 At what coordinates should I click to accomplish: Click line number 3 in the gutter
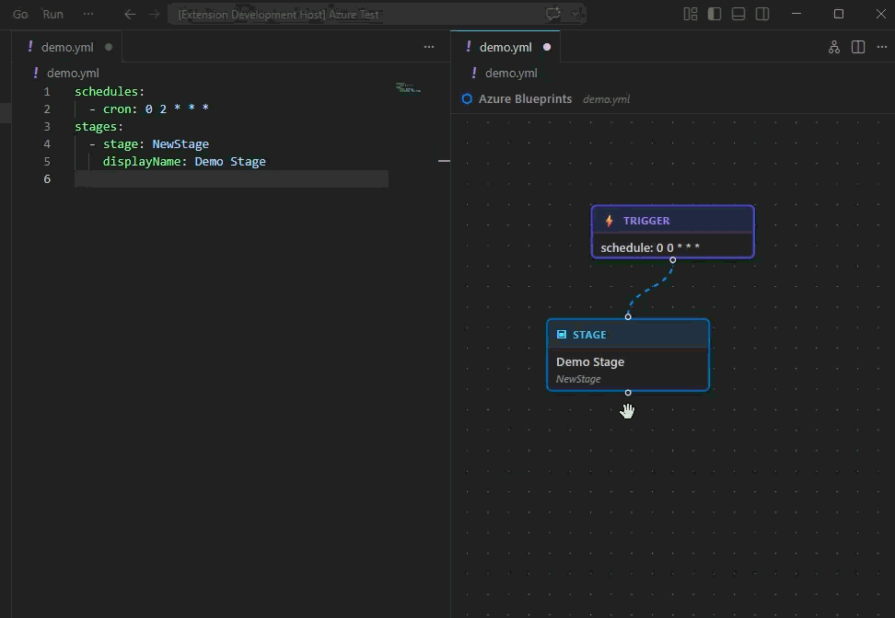point(47,127)
